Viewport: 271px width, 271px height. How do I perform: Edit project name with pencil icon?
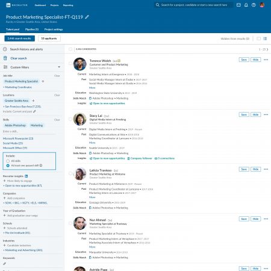click(87, 17)
